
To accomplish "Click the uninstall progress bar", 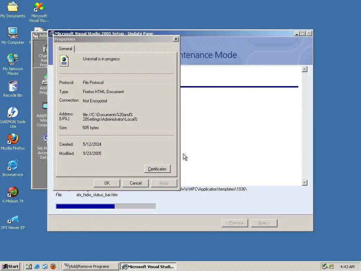I will [x=106, y=206].
